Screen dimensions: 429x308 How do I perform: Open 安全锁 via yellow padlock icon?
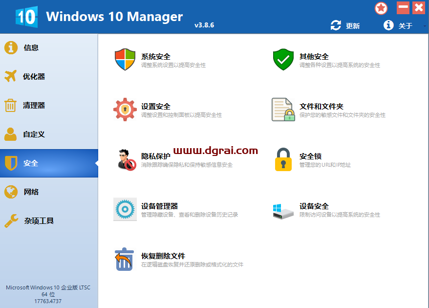[x=283, y=159]
